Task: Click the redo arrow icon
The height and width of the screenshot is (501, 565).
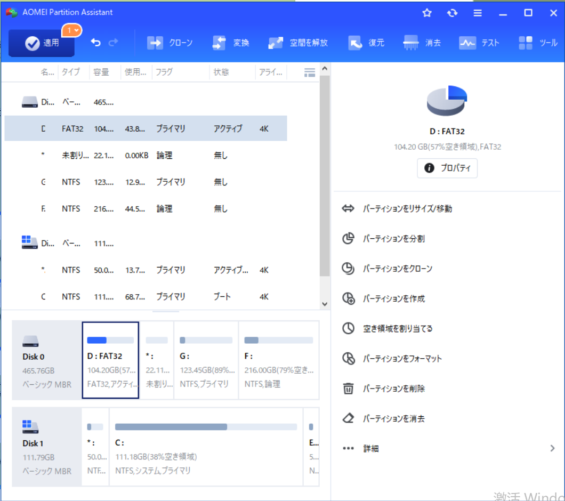Action: pyautogui.click(x=113, y=43)
